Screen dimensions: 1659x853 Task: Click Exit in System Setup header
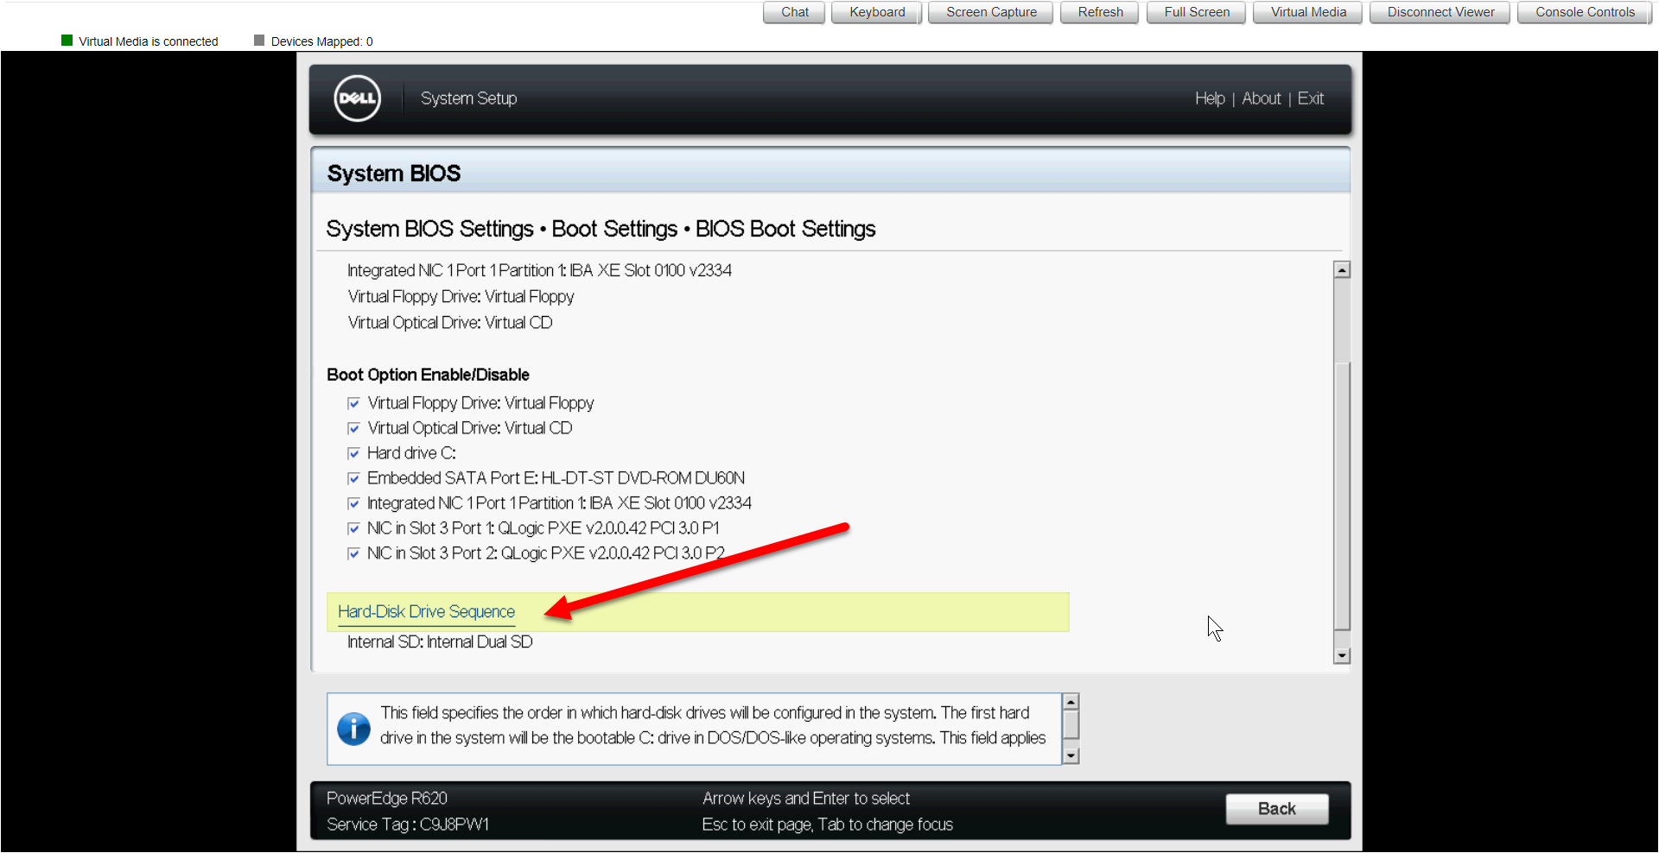pos(1310,98)
